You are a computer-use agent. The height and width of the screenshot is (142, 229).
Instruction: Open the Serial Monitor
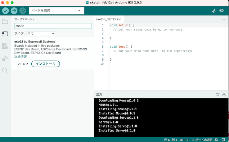222,11
